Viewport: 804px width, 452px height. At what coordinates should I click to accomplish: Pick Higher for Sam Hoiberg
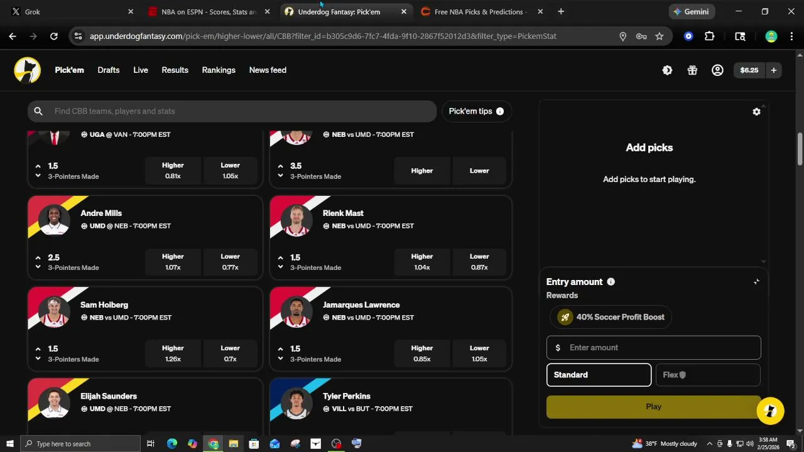[173, 353]
